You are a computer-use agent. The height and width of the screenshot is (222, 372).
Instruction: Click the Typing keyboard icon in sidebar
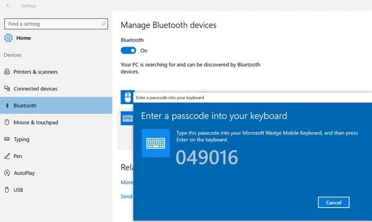[7, 139]
